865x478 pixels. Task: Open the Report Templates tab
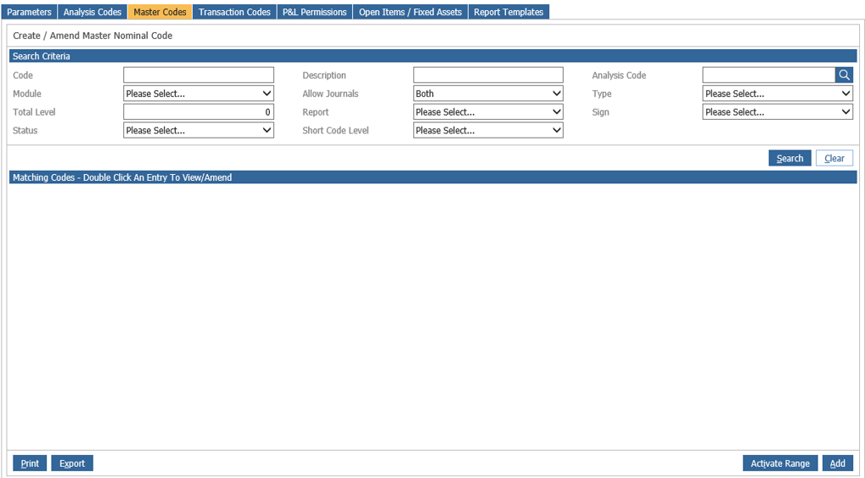point(508,12)
